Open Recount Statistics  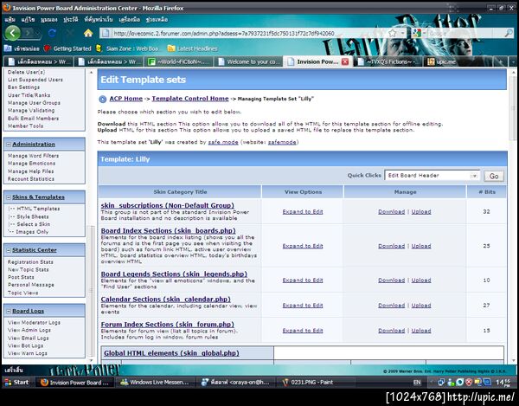31,179
